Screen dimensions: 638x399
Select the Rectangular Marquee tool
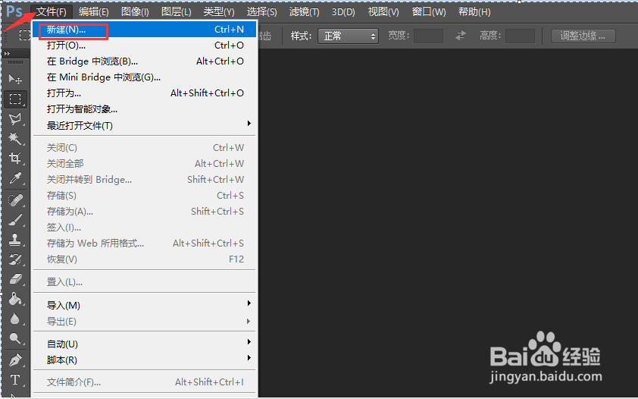pos(15,99)
